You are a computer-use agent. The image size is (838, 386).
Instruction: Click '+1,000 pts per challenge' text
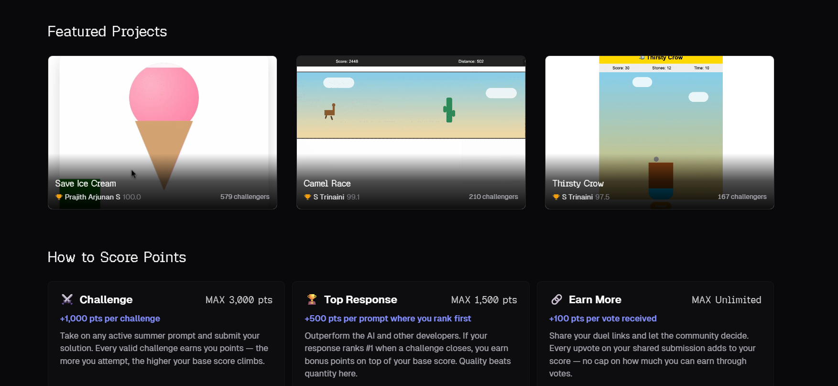110,319
